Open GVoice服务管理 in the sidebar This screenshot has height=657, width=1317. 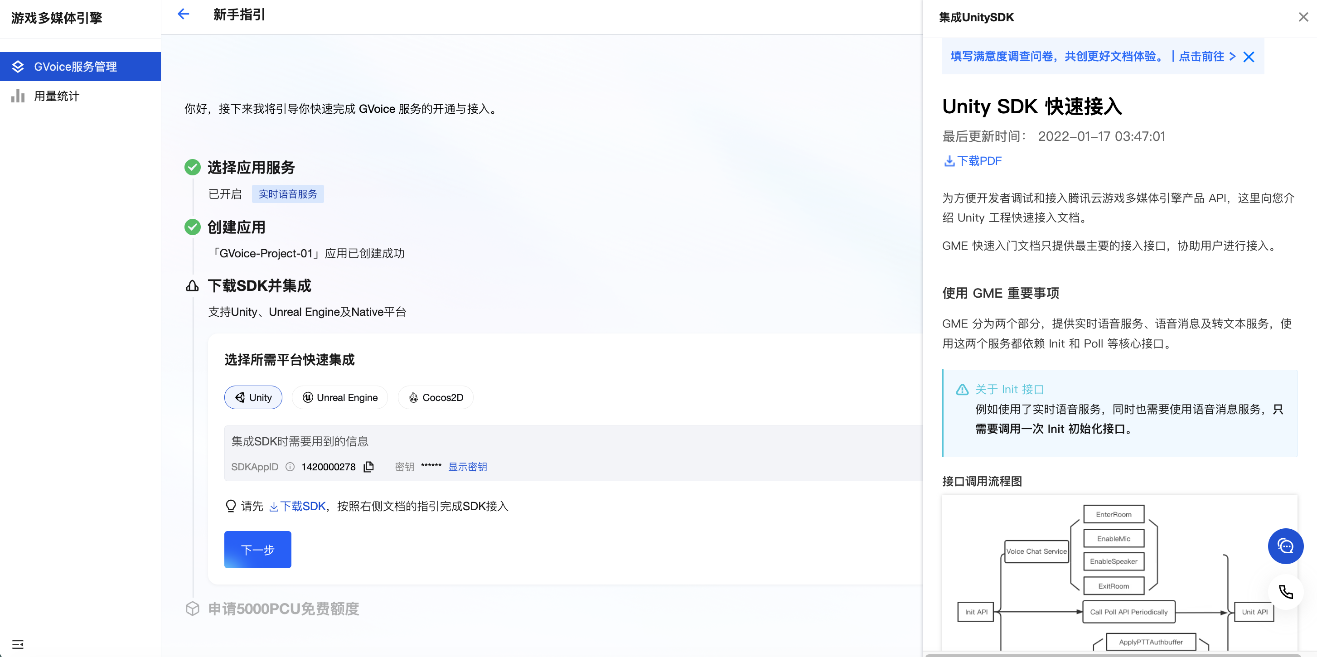coord(76,67)
